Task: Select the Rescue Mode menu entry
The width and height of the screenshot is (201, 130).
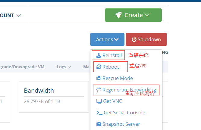Action: [x=118, y=78]
